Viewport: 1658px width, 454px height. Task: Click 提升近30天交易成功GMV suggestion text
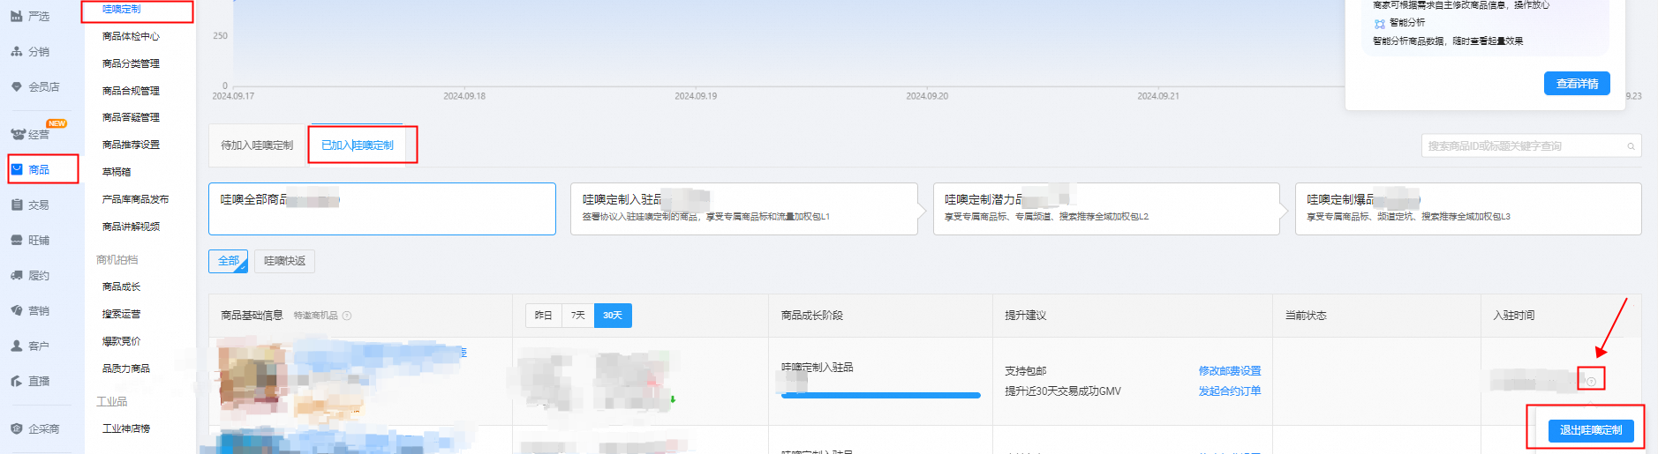[1063, 391]
